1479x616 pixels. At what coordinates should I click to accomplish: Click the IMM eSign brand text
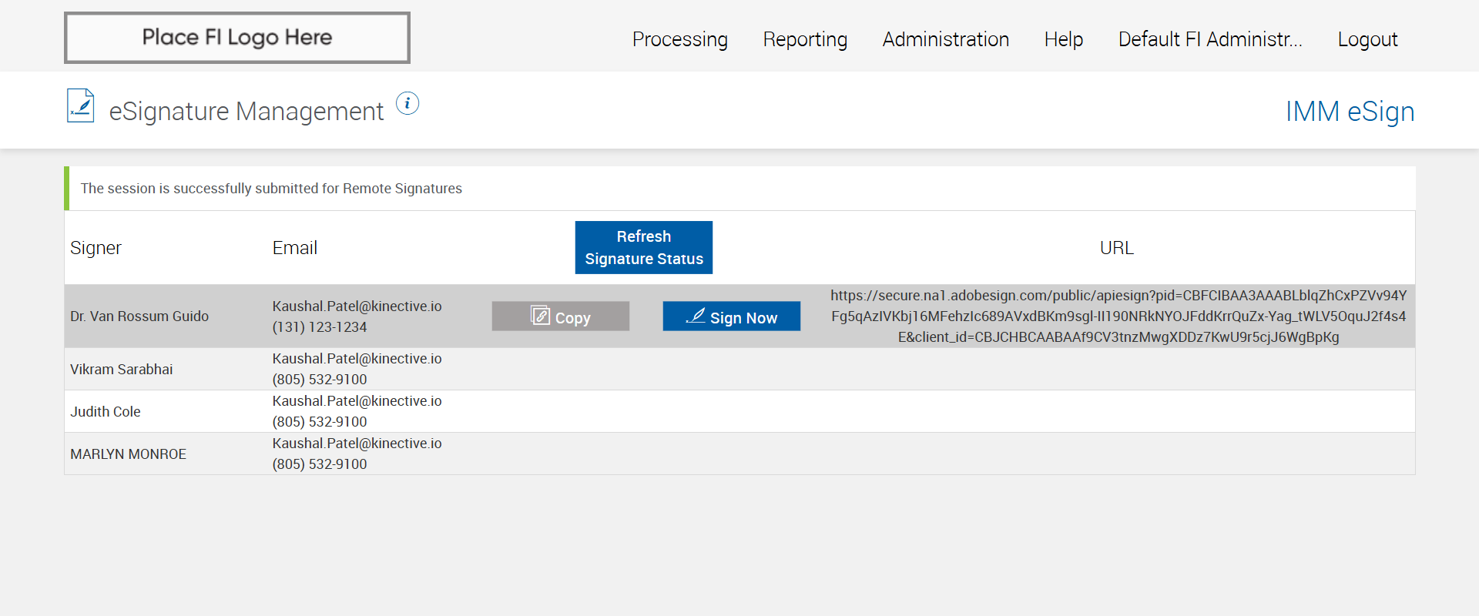pyautogui.click(x=1350, y=112)
